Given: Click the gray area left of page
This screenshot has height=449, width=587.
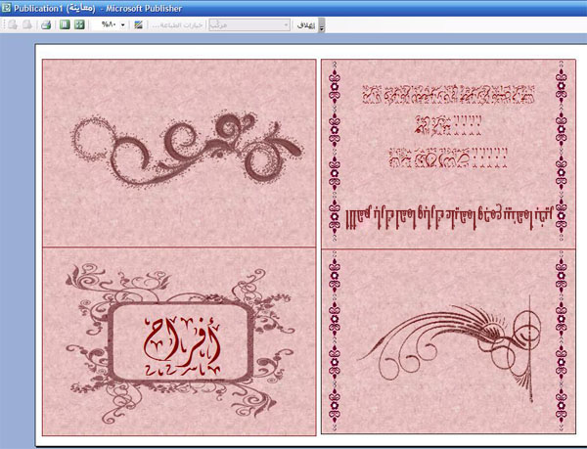Looking at the screenshot, I should (x=17, y=245).
